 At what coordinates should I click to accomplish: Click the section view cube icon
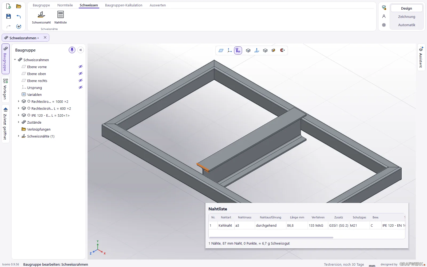pos(274,50)
